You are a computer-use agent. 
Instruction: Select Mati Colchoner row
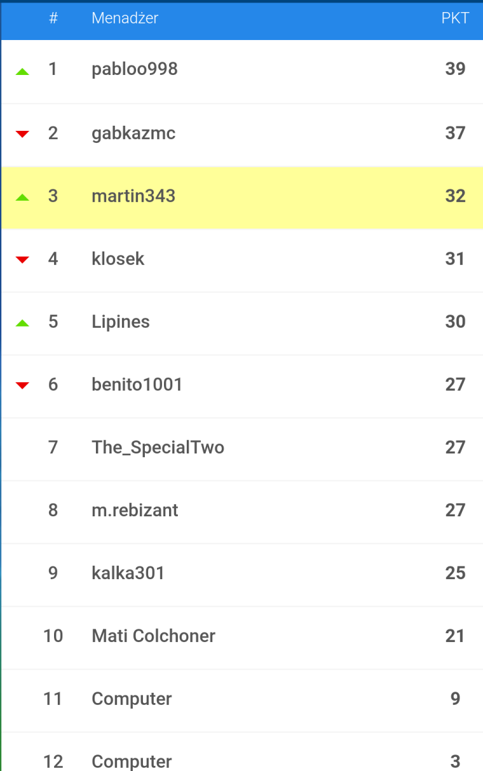(242, 637)
